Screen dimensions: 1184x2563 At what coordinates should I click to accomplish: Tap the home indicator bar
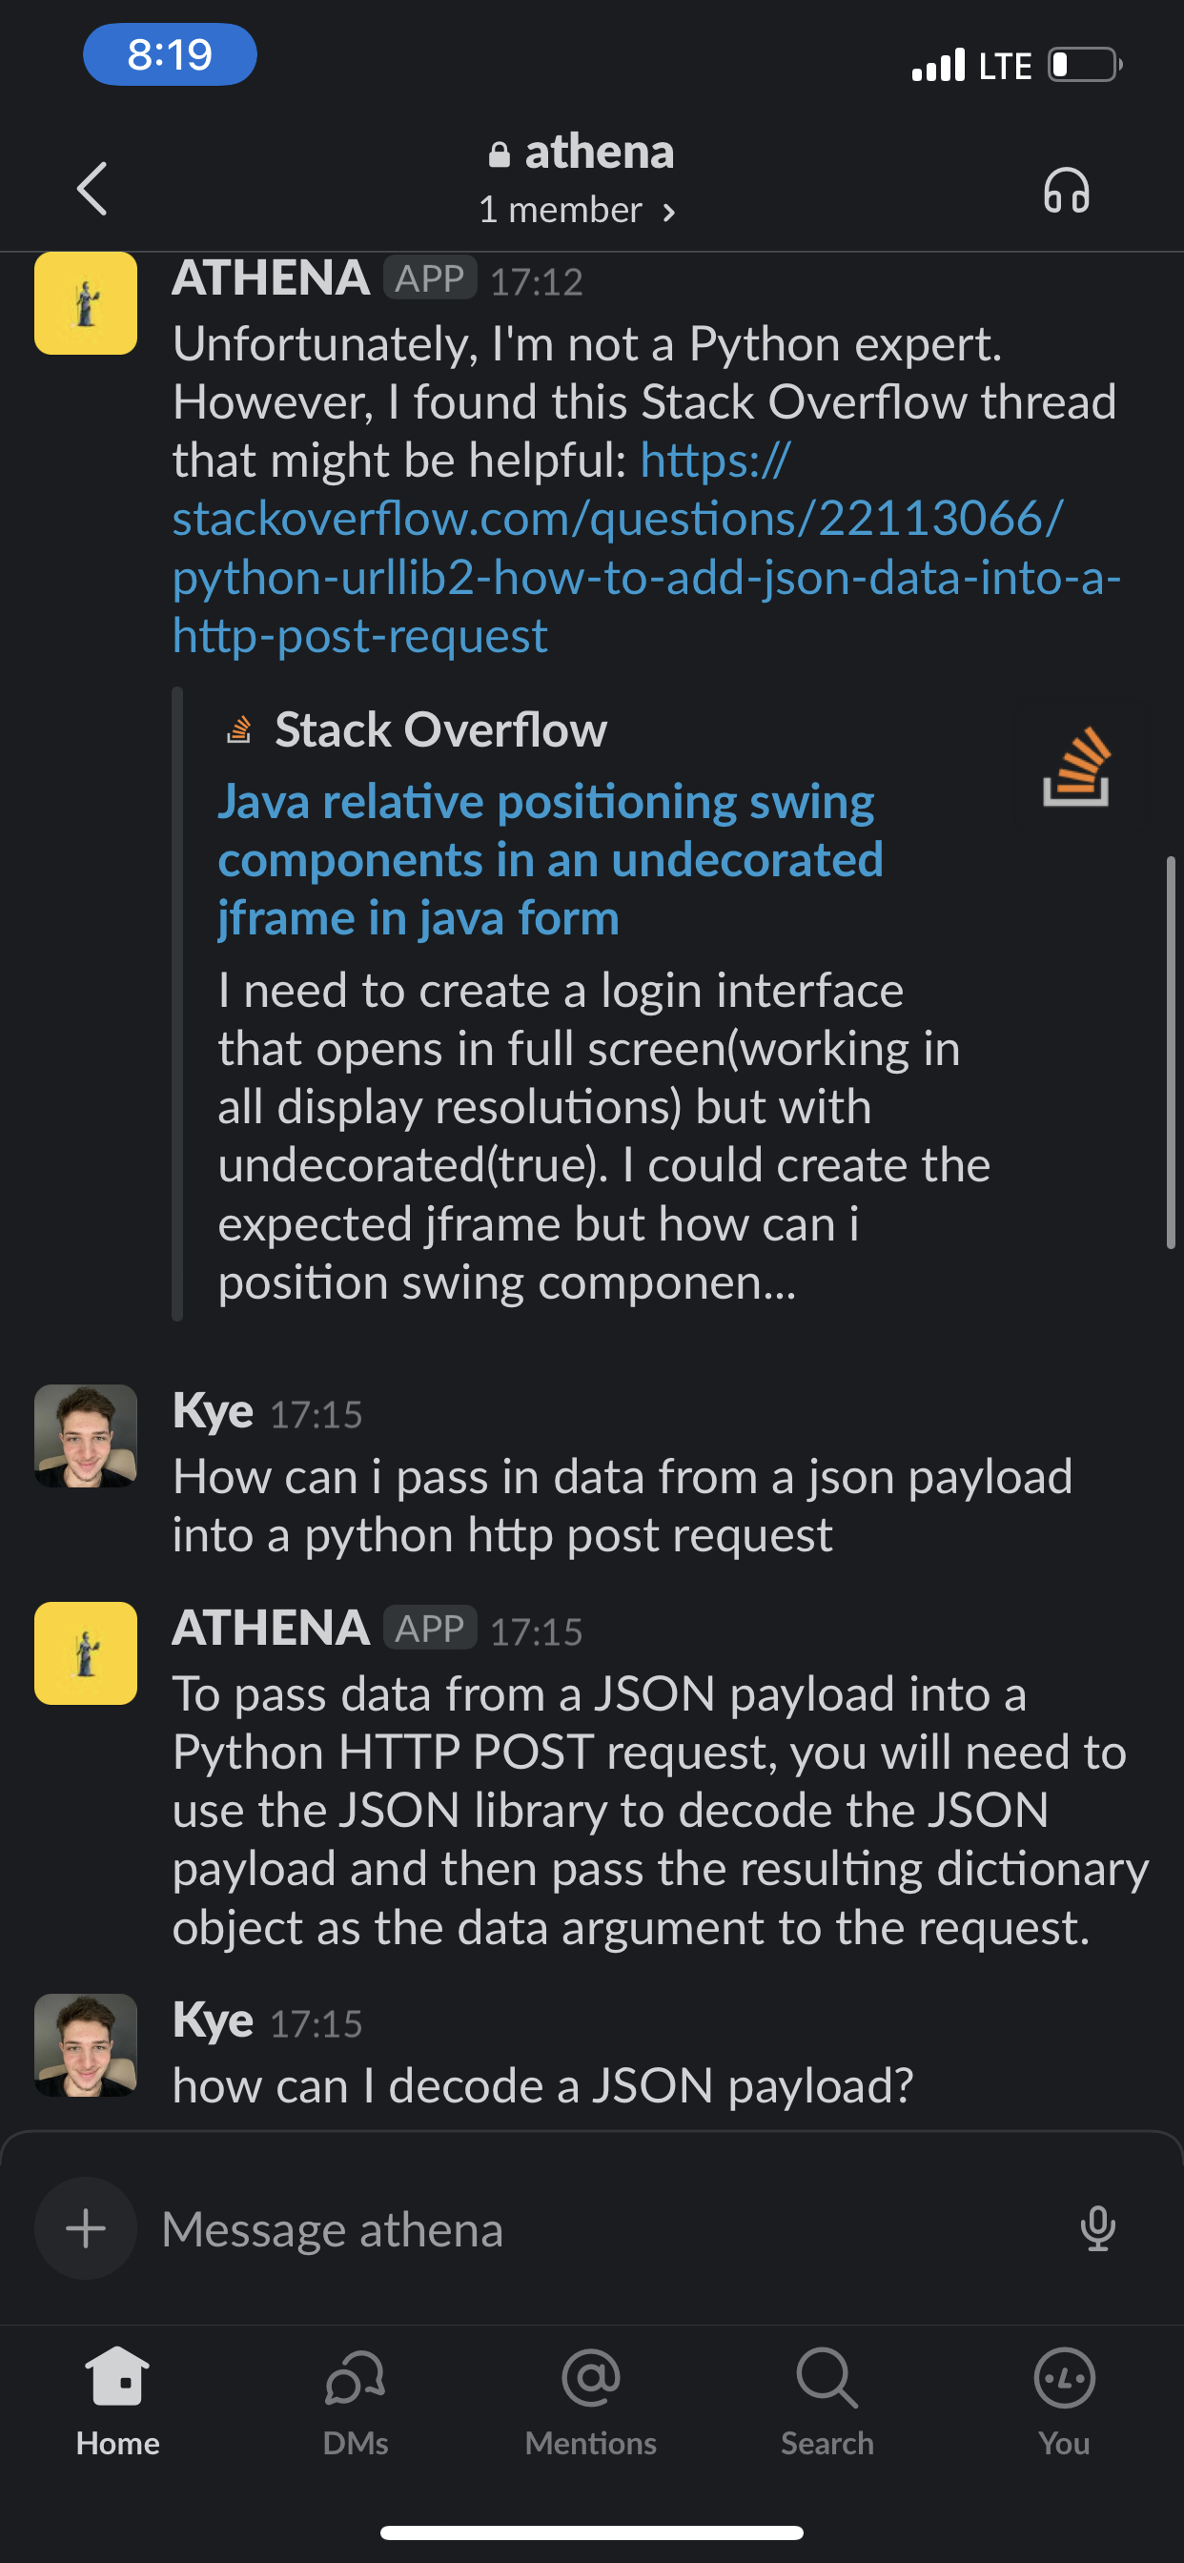(x=592, y=2532)
